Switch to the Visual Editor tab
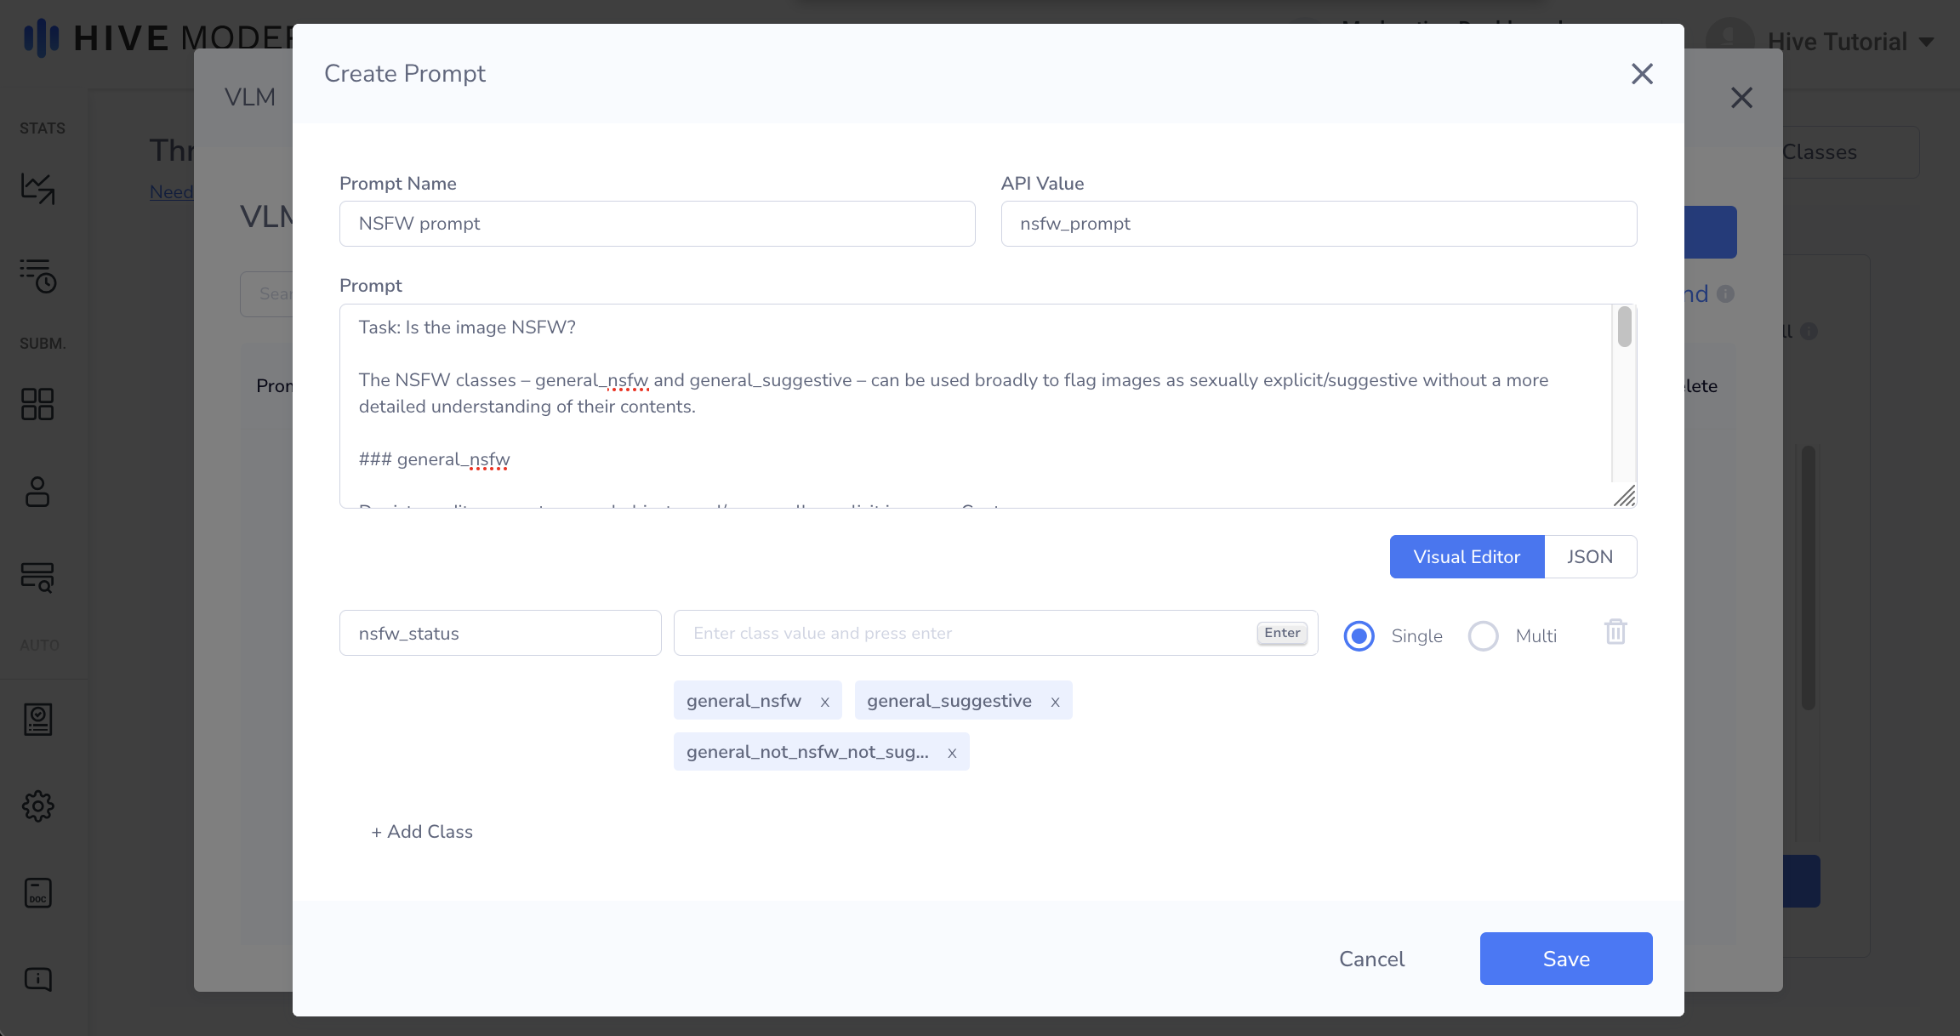Viewport: 1960px width, 1036px height. click(1467, 557)
